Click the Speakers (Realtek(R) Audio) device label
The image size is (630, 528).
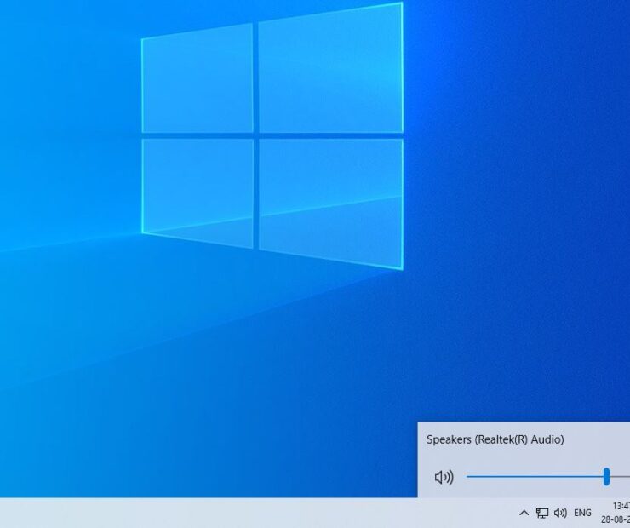(x=495, y=439)
